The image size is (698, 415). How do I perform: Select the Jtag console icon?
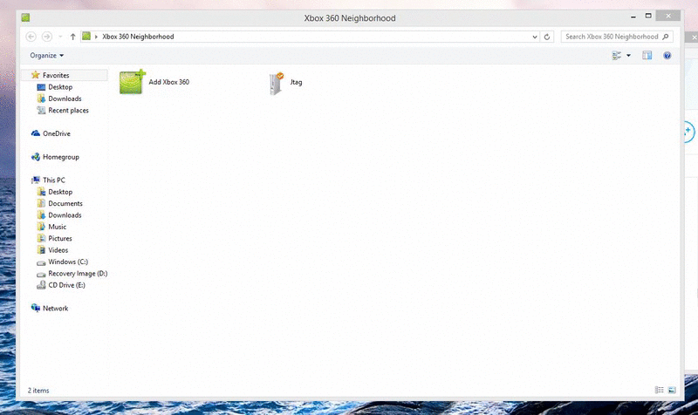click(276, 83)
